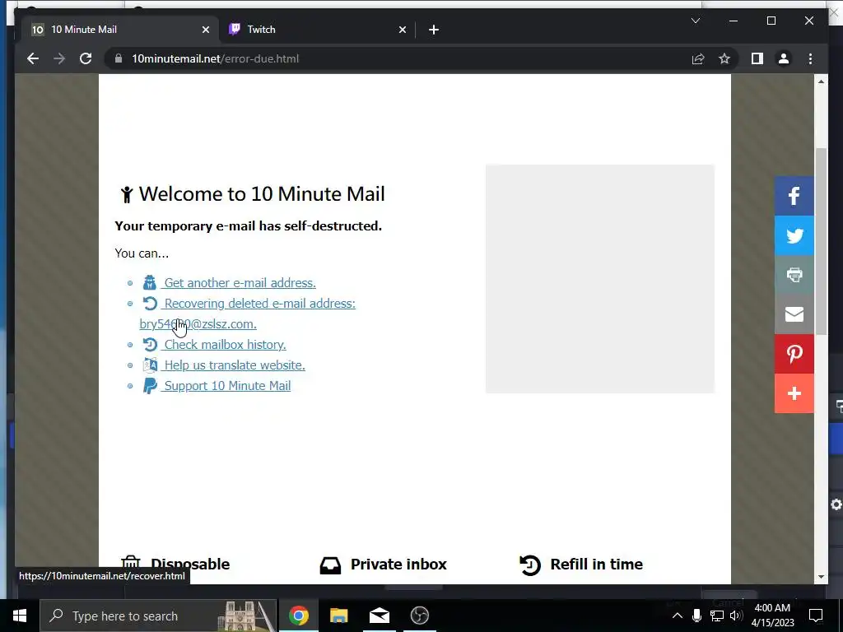Image resolution: width=843 pixels, height=632 pixels.
Task: Open the notification center icon
Action: [816, 616]
